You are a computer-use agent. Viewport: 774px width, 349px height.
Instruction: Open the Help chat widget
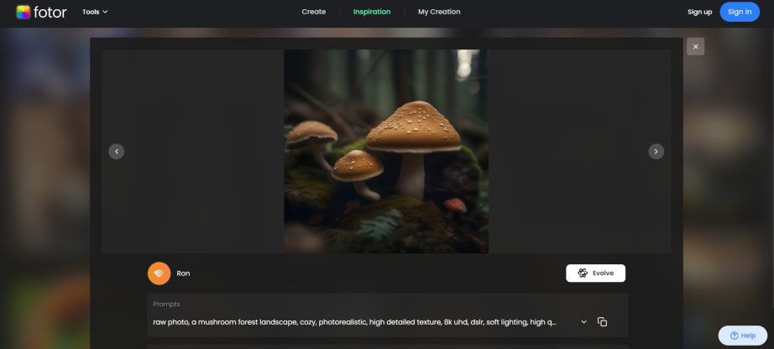742,336
